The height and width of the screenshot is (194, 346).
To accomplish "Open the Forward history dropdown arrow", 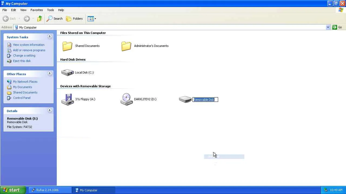I will (33, 19).
